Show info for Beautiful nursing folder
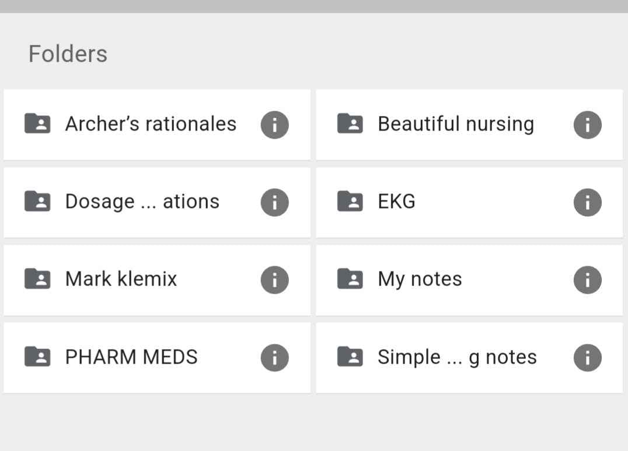Viewport: 628px width, 451px height. [587, 125]
